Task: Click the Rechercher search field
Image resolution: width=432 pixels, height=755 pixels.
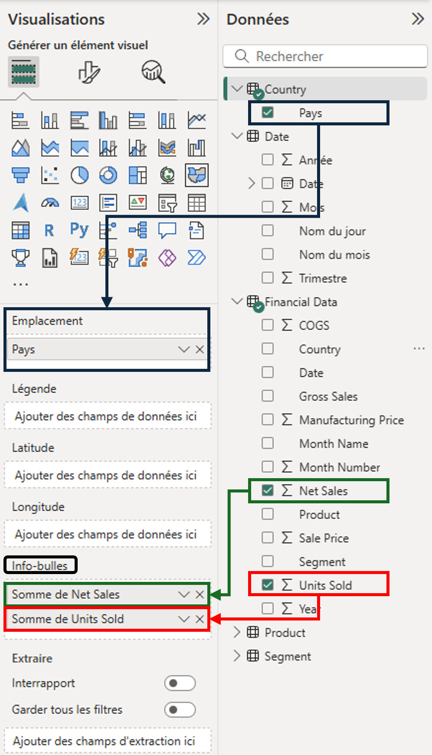Action: [325, 56]
